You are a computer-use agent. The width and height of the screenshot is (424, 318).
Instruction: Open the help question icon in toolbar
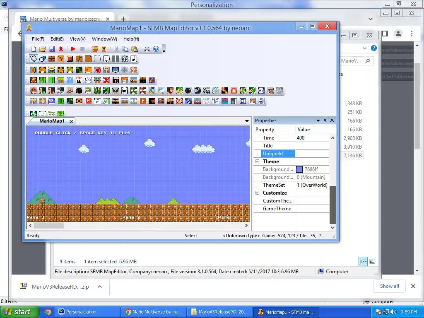click(156, 49)
